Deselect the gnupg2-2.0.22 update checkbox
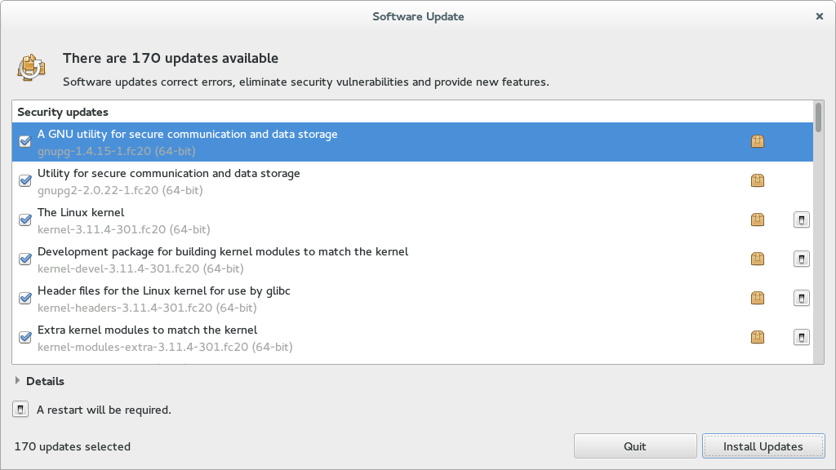This screenshot has height=470, width=836. tap(25, 181)
